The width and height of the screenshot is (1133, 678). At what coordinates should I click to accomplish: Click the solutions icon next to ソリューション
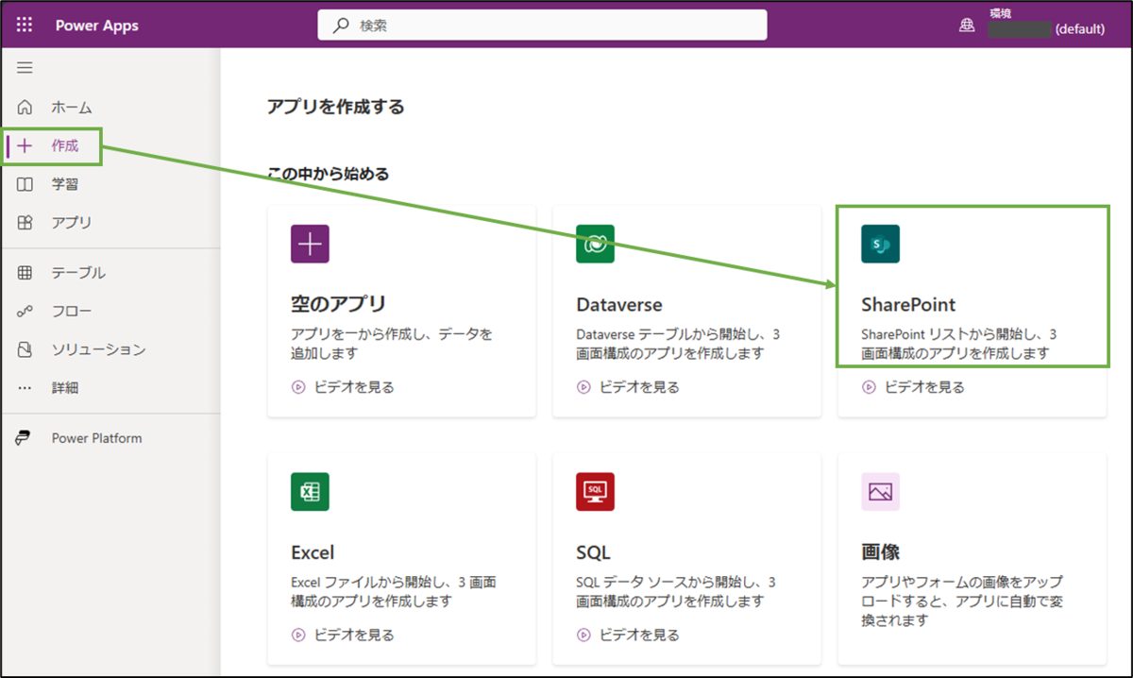pos(25,350)
